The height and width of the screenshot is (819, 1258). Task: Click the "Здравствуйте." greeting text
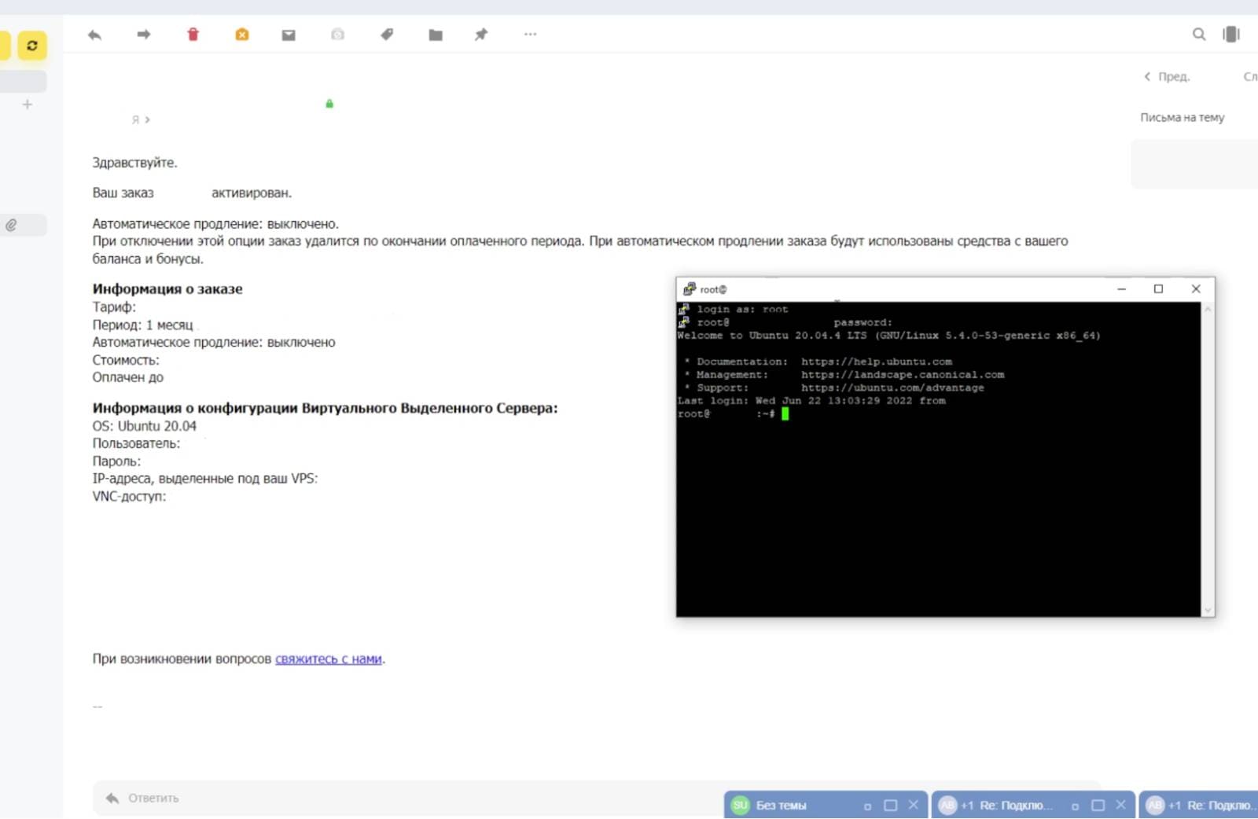coord(135,163)
